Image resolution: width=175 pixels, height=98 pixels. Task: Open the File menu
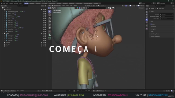point(4,3)
